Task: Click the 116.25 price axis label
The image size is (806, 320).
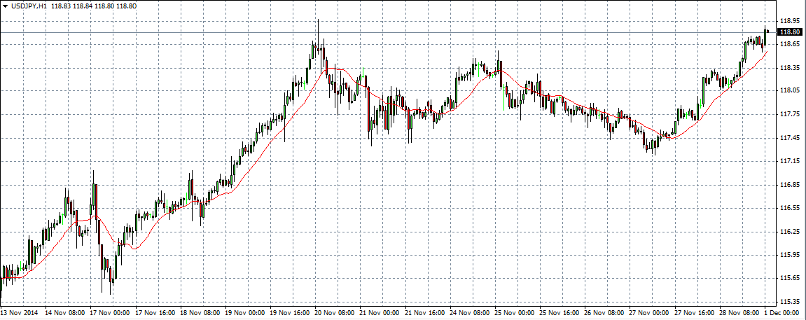Action: coord(789,232)
